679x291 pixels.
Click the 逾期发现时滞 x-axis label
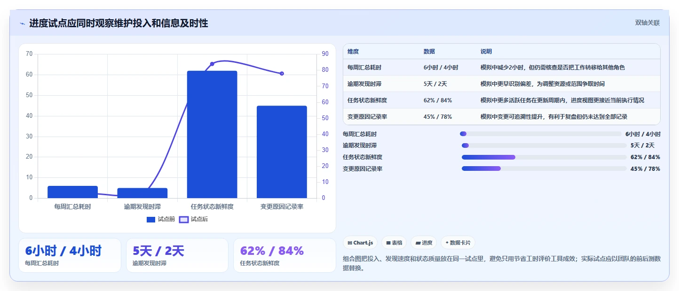pos(142,207)
